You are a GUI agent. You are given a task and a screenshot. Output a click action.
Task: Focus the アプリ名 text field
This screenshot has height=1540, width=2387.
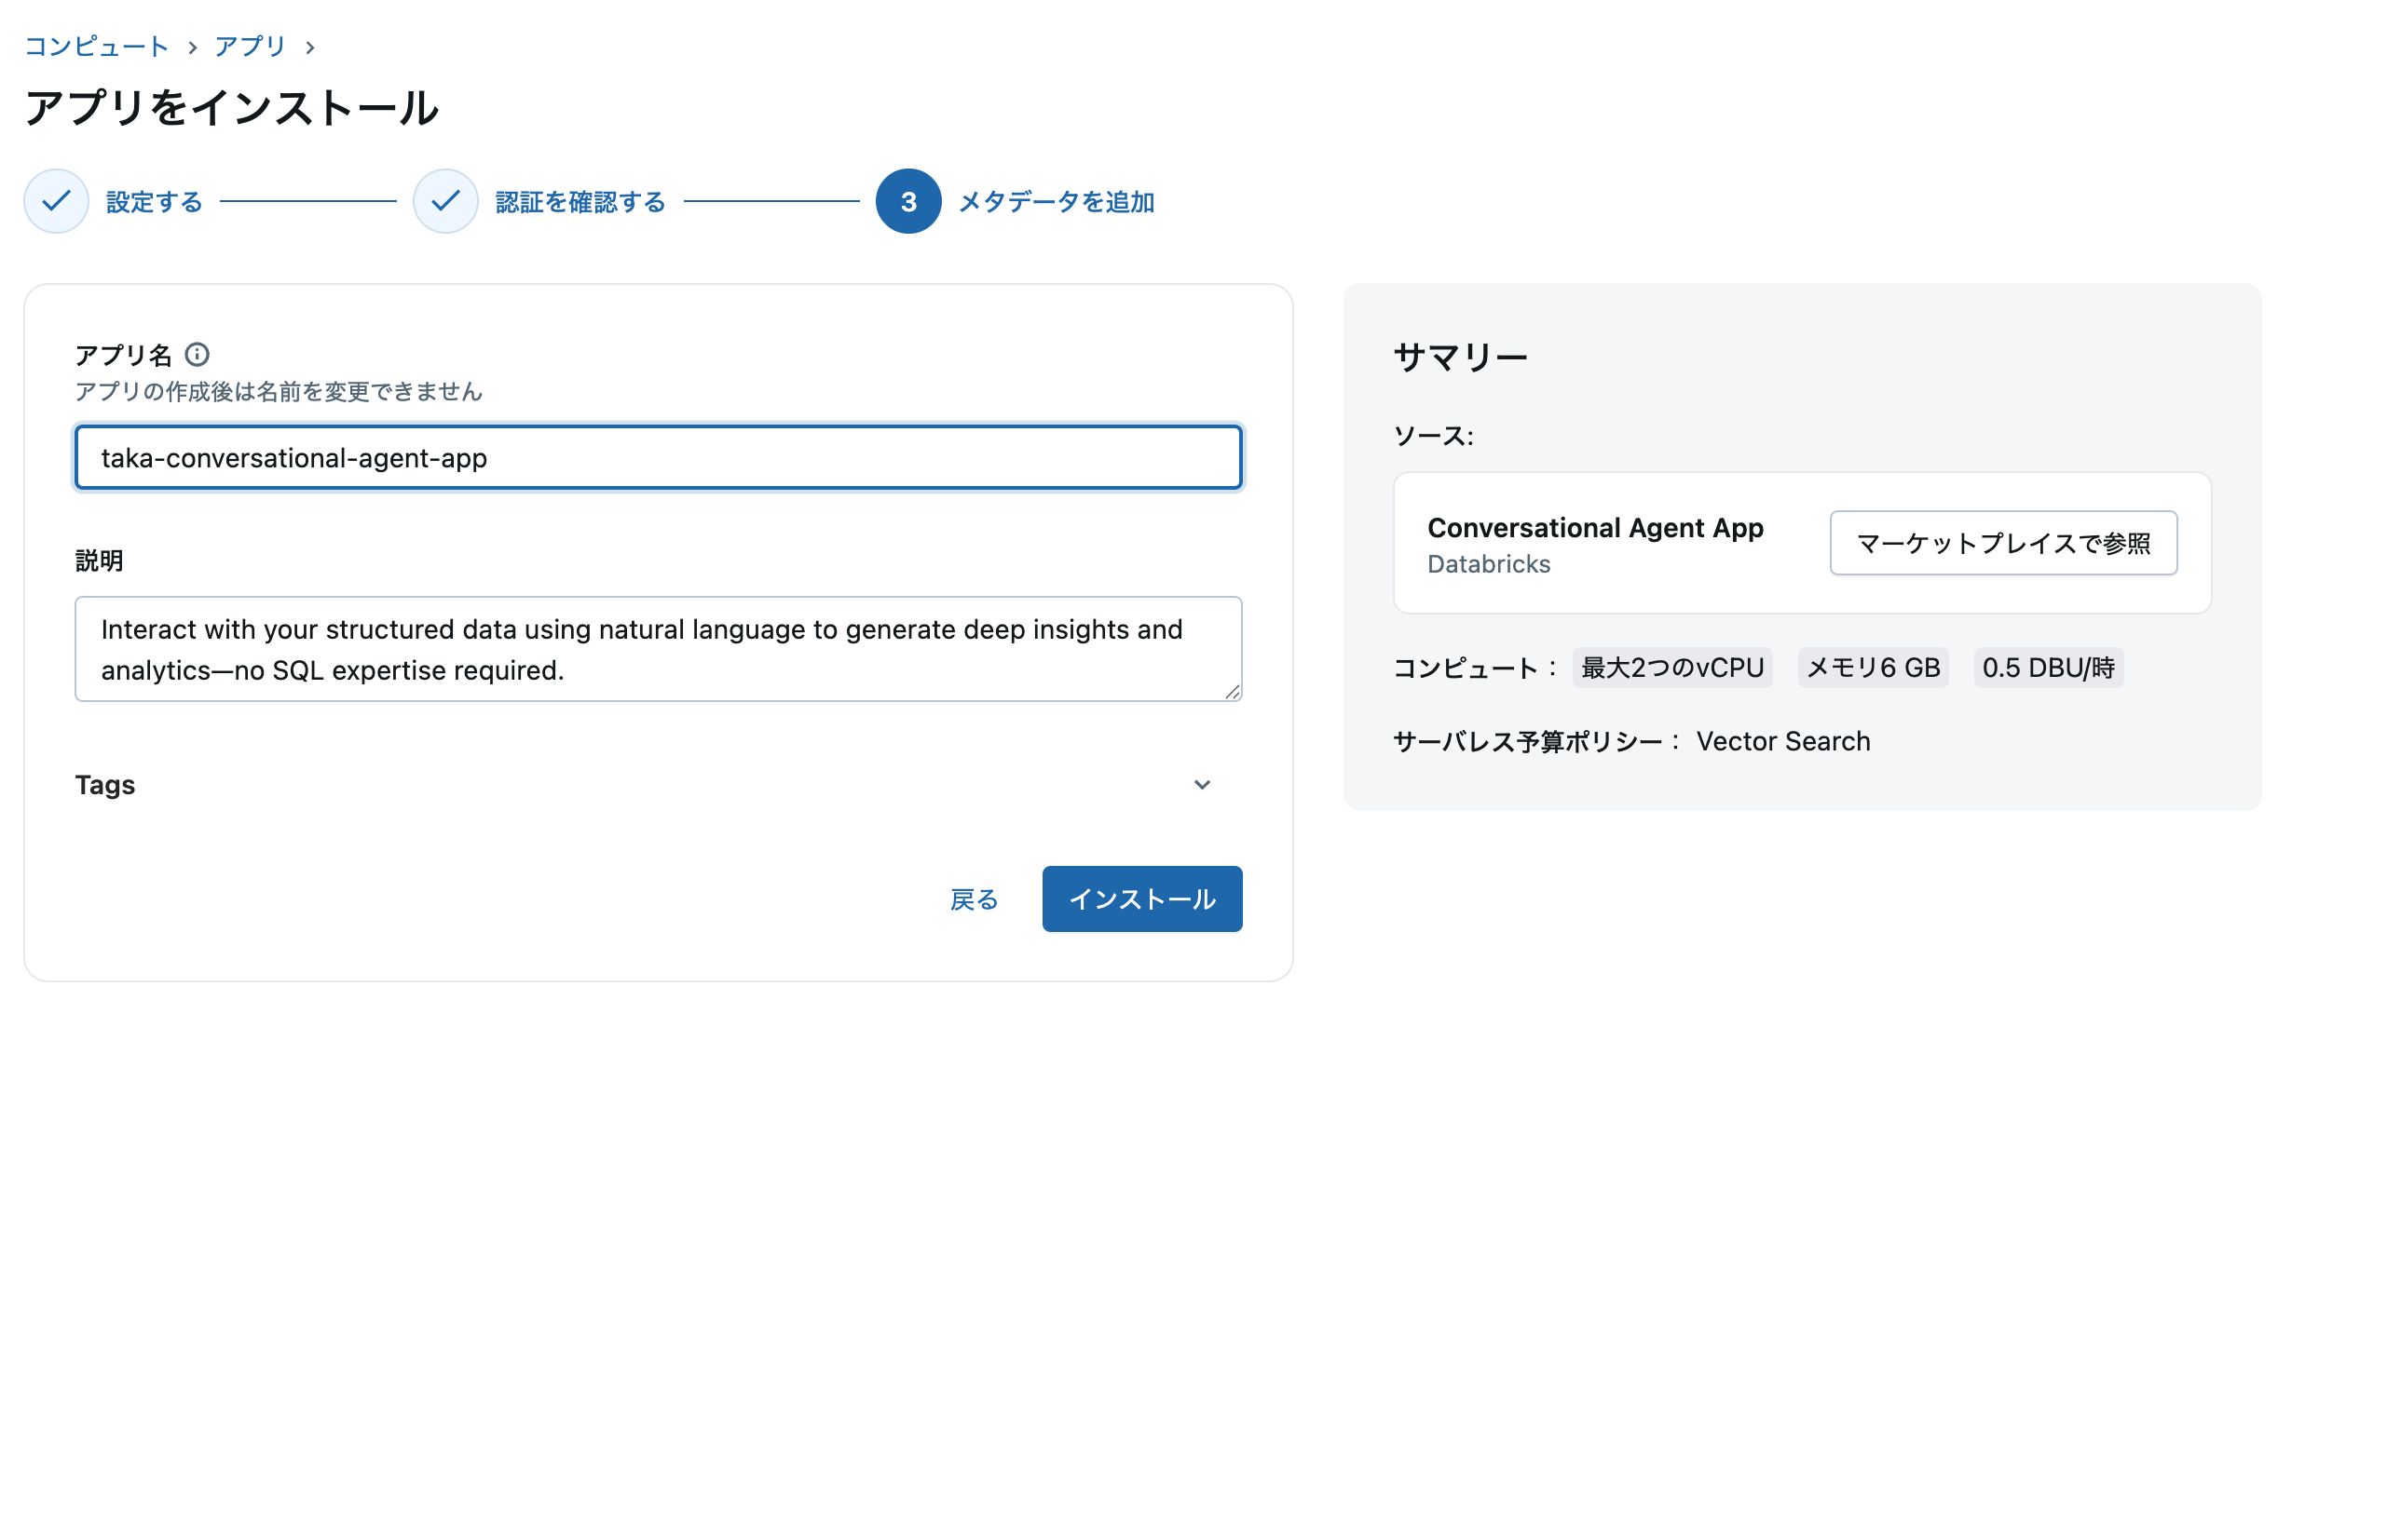[659, 458]
